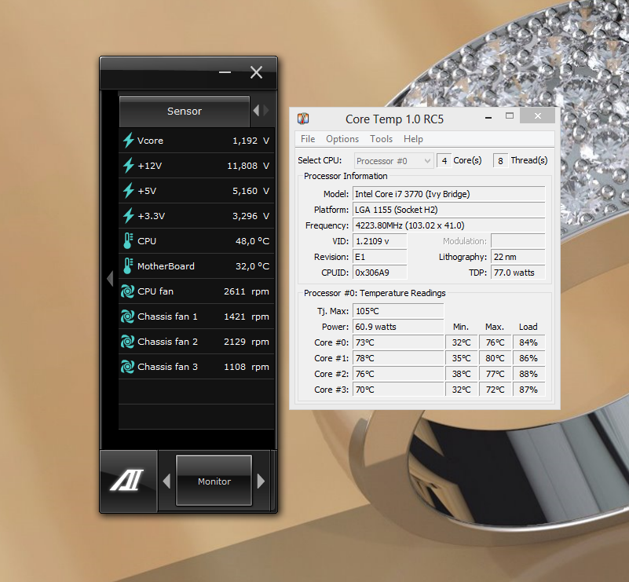The width and height of the screenshot is (629, 582).
Task: Click the +12V reading 11,808 V
Action: (248, 166)
